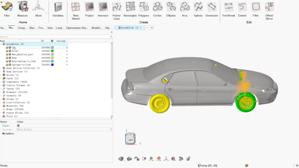Click the reset button right of Assemblies selector

coord(152,28)
